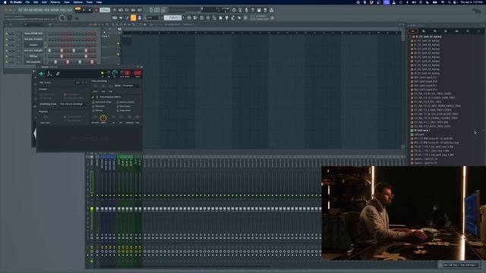
Task: Mute the first channel in channel rack
Action: (7, 33)
